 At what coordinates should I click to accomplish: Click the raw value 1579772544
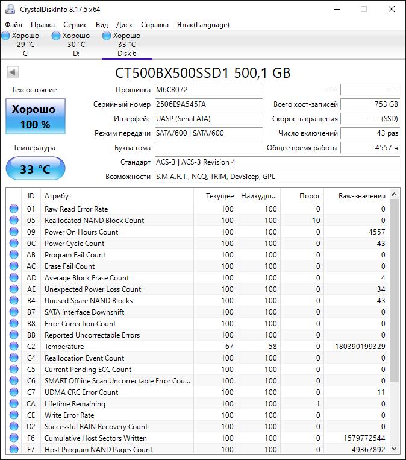[x=364, y=438]
